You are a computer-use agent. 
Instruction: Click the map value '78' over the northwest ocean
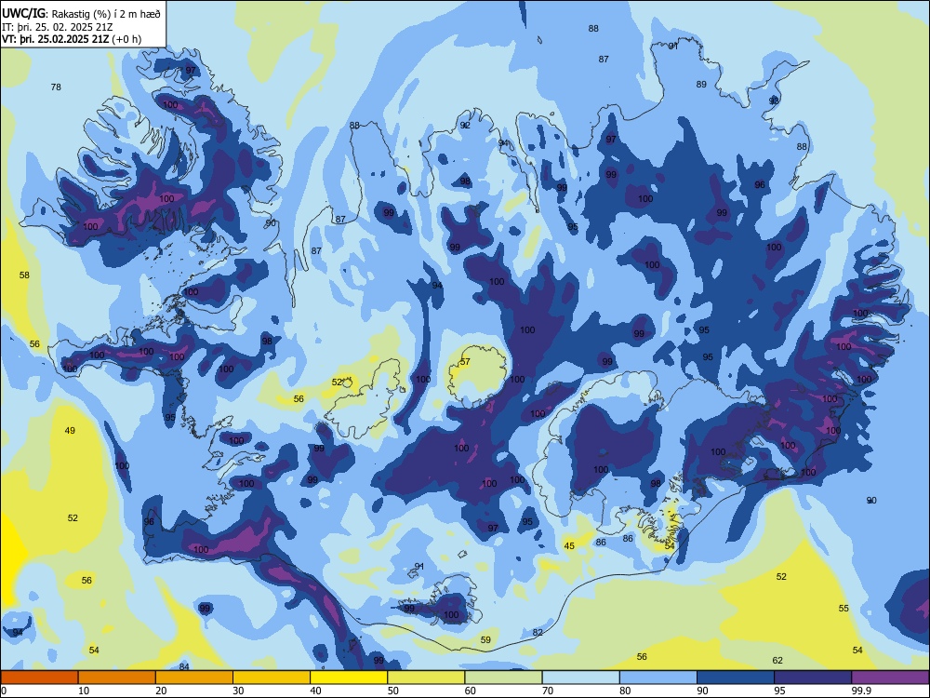[56, 87]
